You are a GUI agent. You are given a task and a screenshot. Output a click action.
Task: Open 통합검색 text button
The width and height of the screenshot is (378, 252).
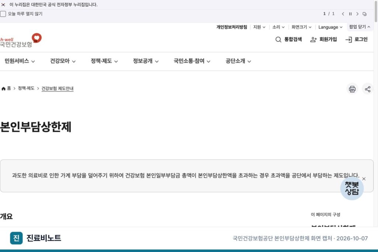293,39
